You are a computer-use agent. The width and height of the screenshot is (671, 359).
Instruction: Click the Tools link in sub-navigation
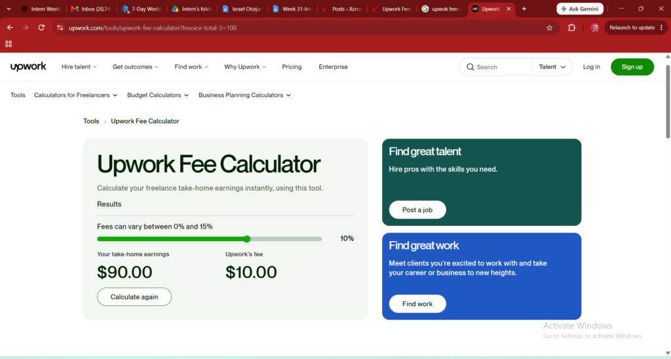(18, 95)
